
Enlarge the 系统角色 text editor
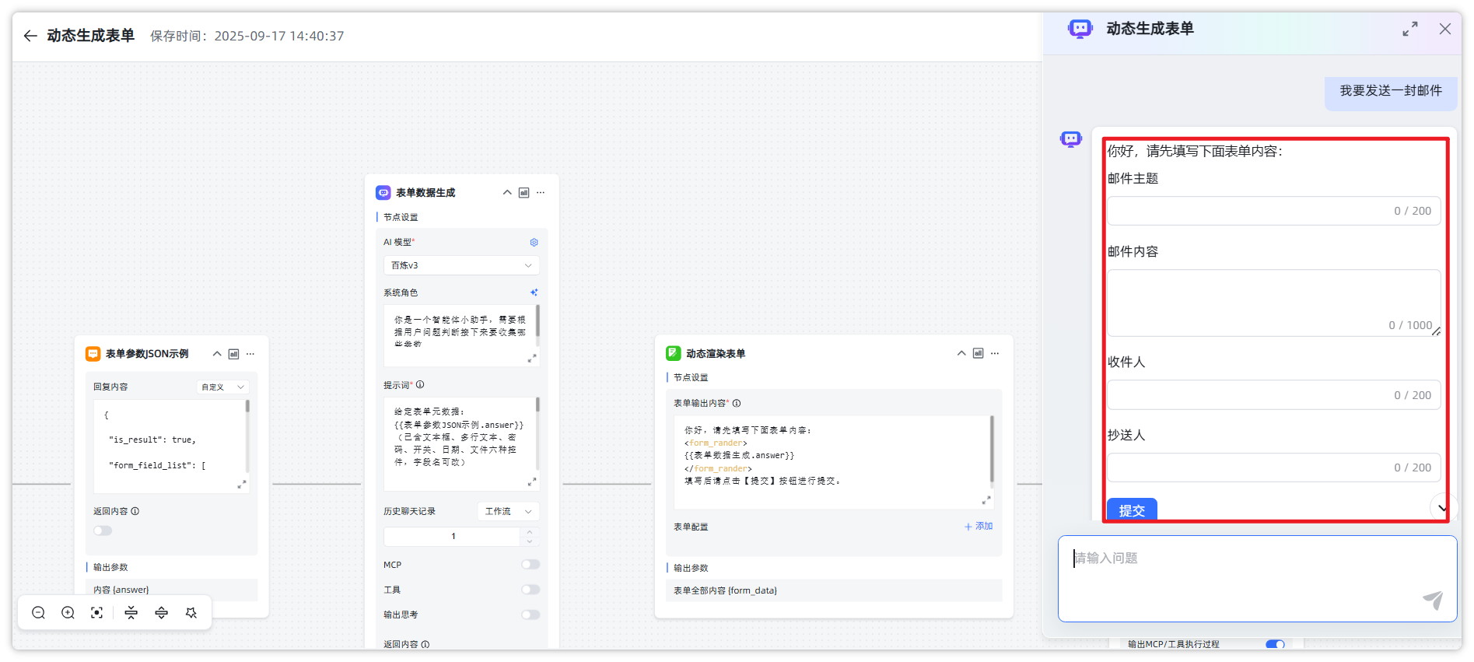click(x=532, y=358)
